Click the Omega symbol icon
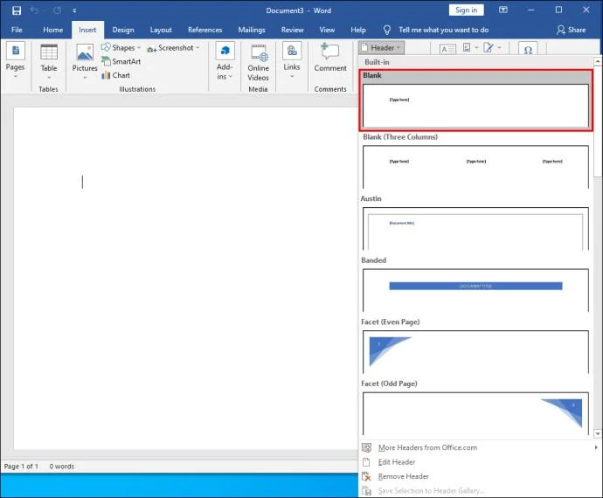Viewport: 603px width, 498px height. [x=528, y=49]
